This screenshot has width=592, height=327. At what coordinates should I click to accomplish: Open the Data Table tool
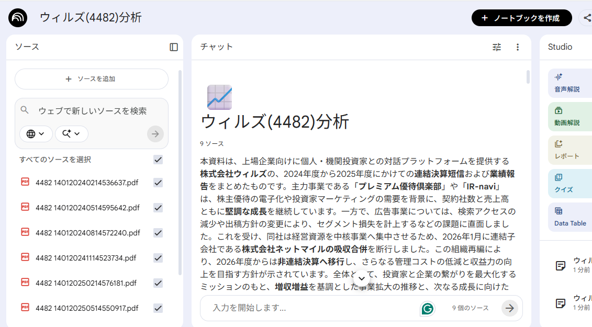pos(569,217)
